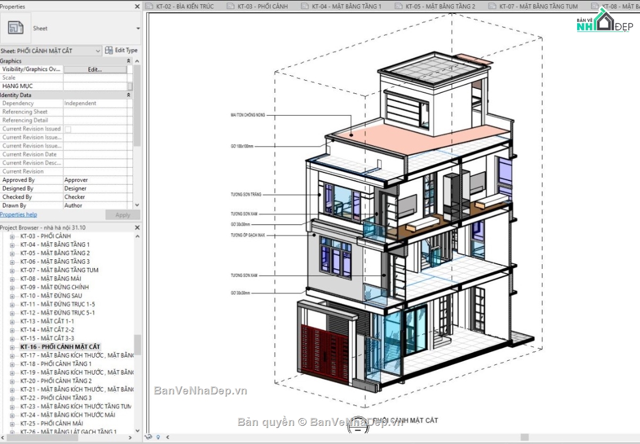Expand the KT-13 - MẶT CẮT 1-1 node
The width and height of the screenshot is (640, 444).
(12, 321)
